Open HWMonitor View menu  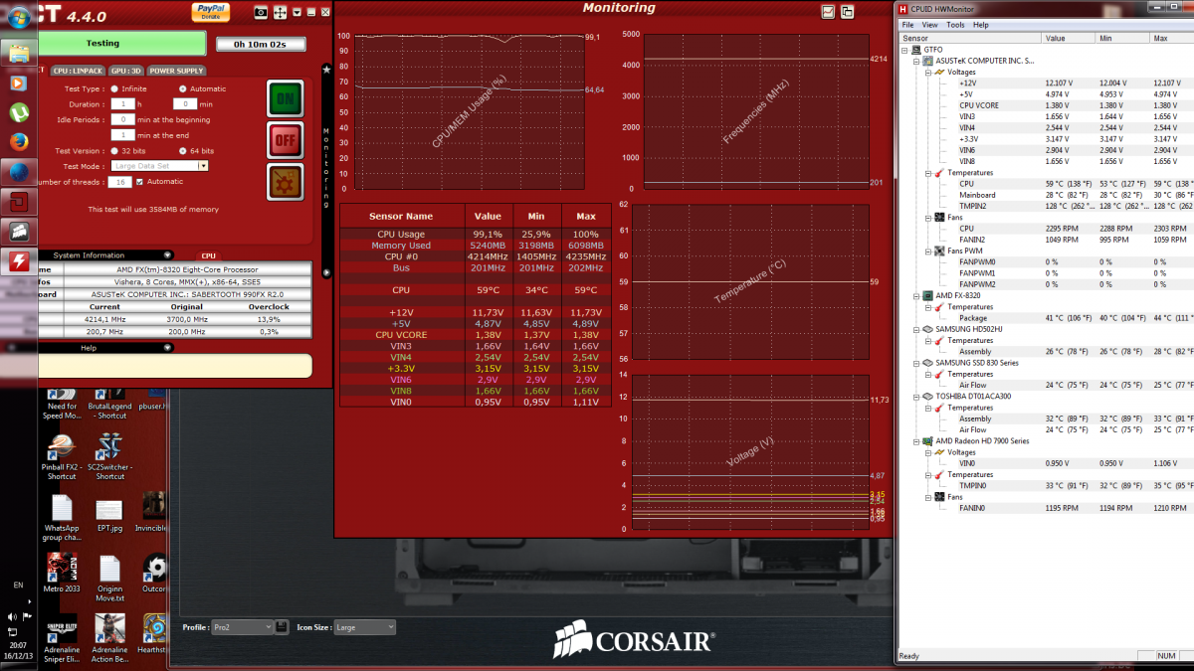pos(929,25)
